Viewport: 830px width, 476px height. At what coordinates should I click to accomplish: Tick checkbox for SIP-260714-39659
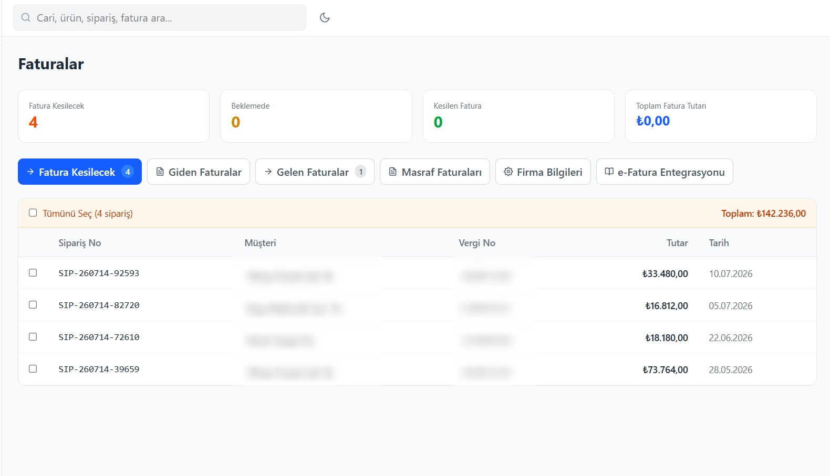coord(33,369)
